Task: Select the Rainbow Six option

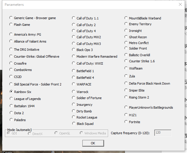Action: pos(11,92)
